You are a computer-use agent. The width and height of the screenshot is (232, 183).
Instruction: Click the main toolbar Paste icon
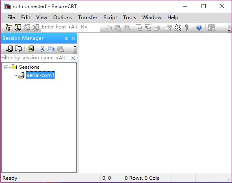(x=118, y=28)
